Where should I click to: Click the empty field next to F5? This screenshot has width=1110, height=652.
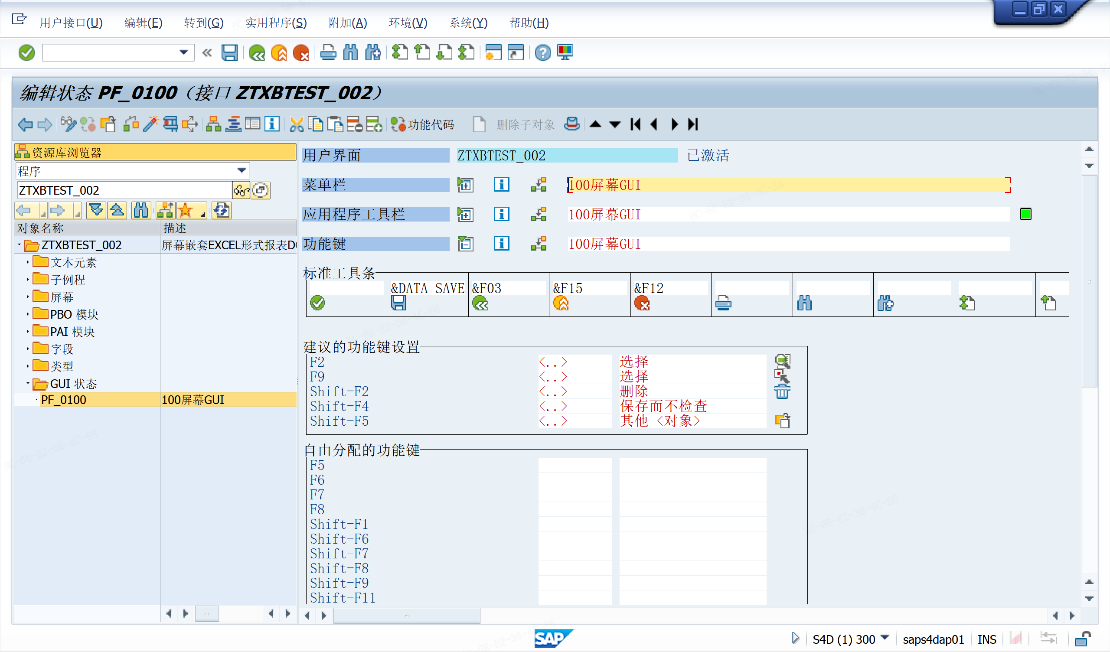(575, 465)
